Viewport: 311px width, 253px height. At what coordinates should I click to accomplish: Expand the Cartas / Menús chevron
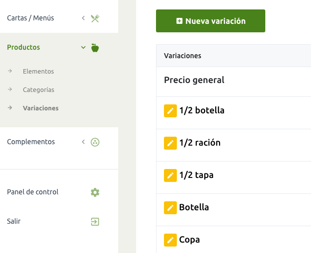pos(83,18)
